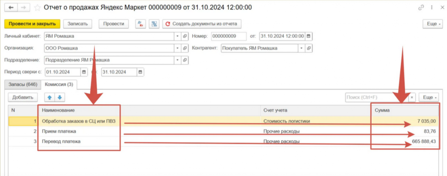Click the document structure icon next to Провести

pos(153,24)
